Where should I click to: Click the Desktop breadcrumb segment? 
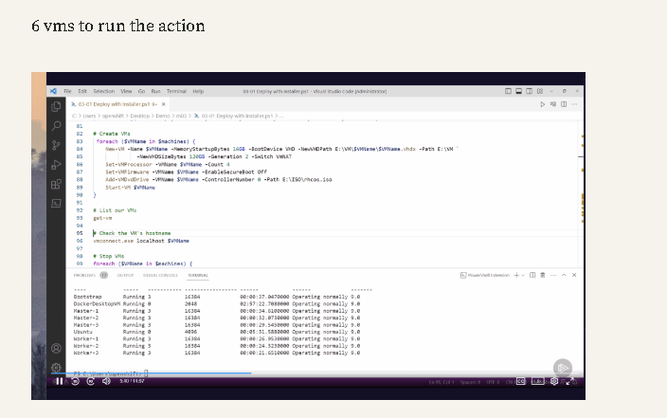[x=140, y=116]
